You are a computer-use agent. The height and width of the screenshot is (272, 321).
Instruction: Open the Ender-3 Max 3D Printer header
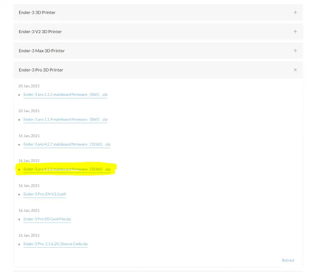tap(42, 51)
